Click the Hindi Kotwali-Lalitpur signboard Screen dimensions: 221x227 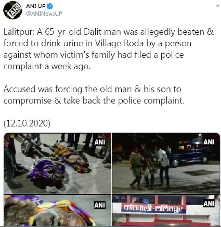coord(154,209)
